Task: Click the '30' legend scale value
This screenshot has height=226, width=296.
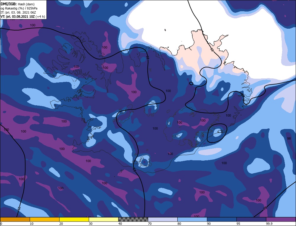Action: [x=91, y=224]
